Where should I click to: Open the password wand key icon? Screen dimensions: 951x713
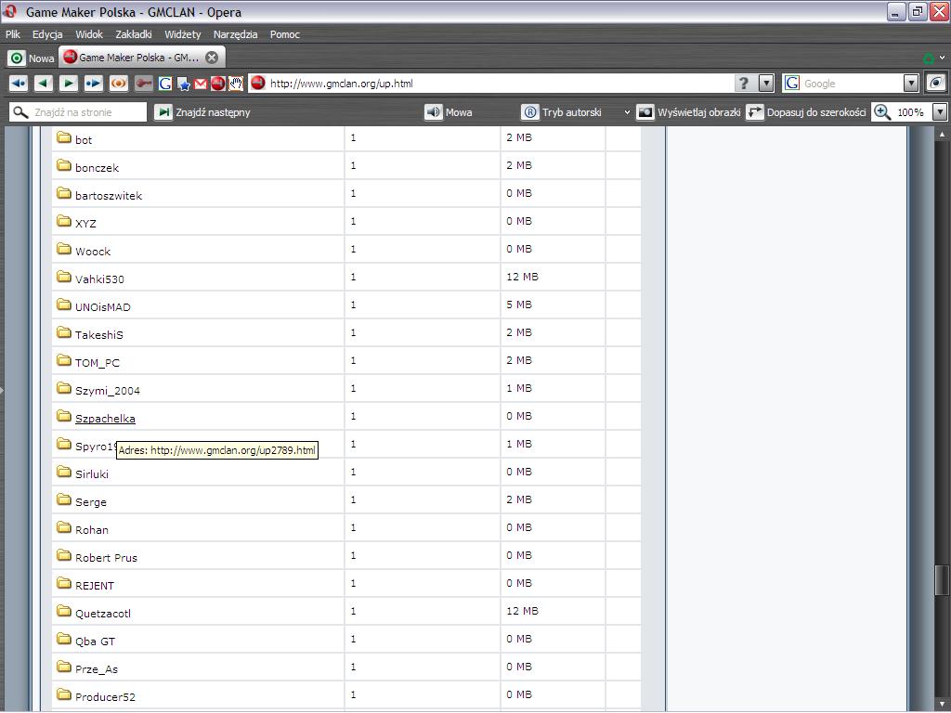point(144,83)
